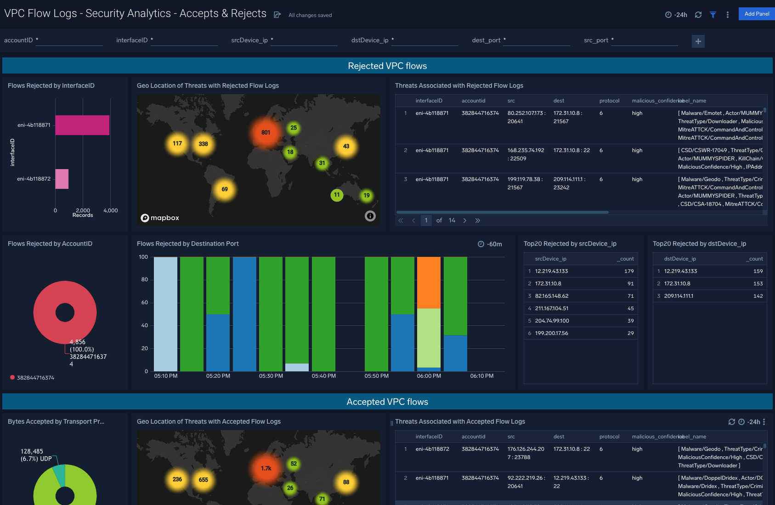Open the Mapbox link on the geo map
The width and height of the screenshot is (775, 505).
160,218
